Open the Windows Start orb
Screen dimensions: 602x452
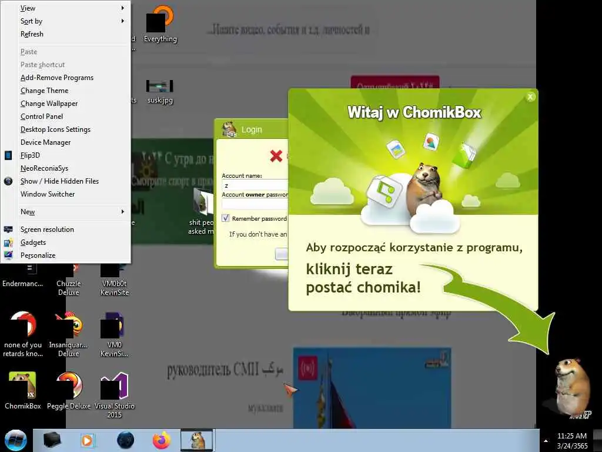pyautogui.click(x=15, y=440)
